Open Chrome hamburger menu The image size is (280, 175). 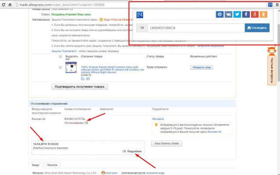(277, 5)
